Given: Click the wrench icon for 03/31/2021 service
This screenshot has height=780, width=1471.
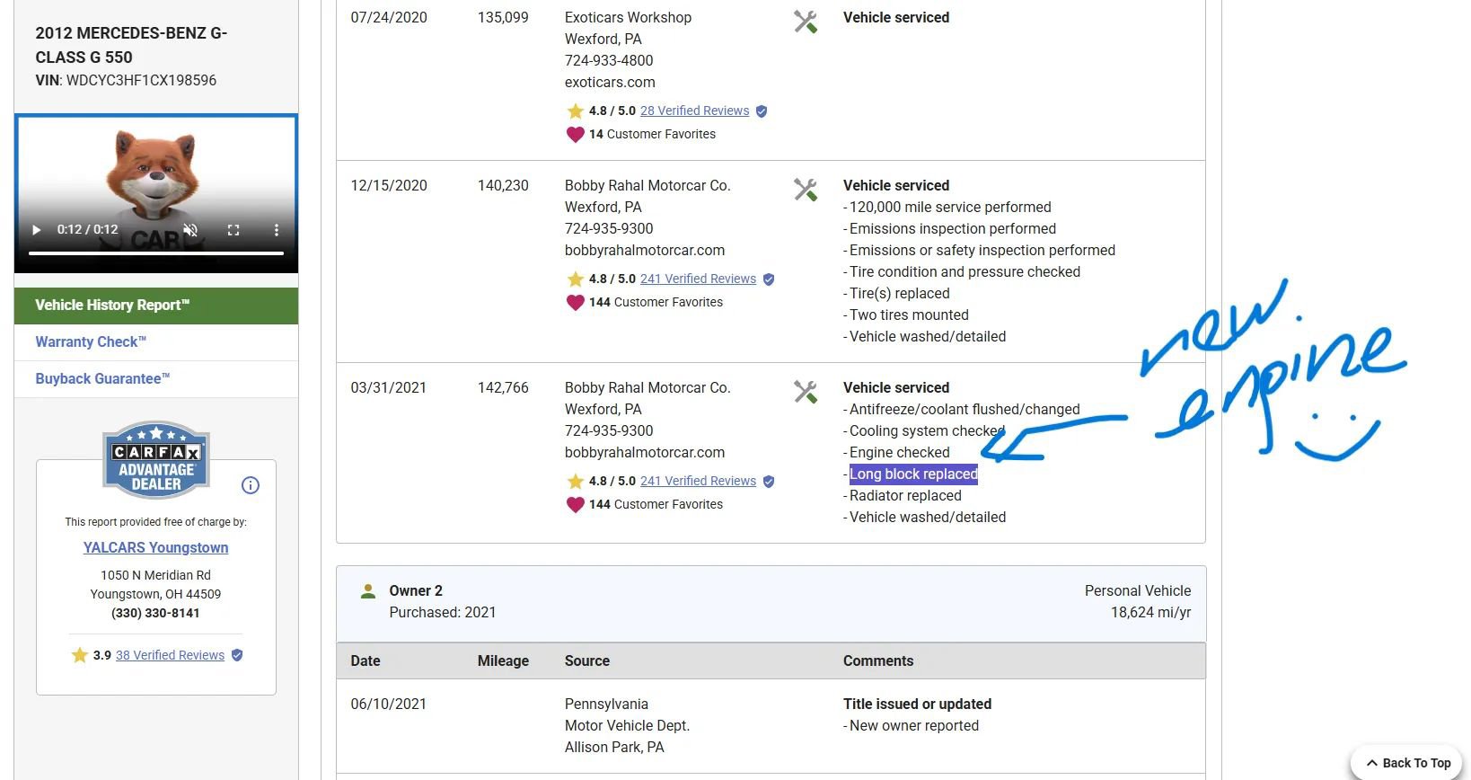Looking at the screenshot, I should (806, 392).
